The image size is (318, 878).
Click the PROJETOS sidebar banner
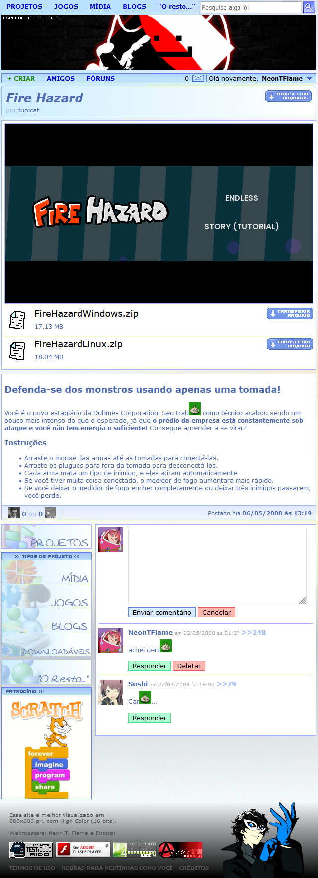[47, 537]
